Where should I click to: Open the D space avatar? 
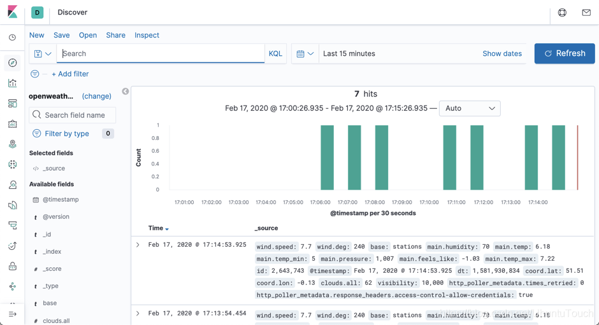tap(37, 12)
